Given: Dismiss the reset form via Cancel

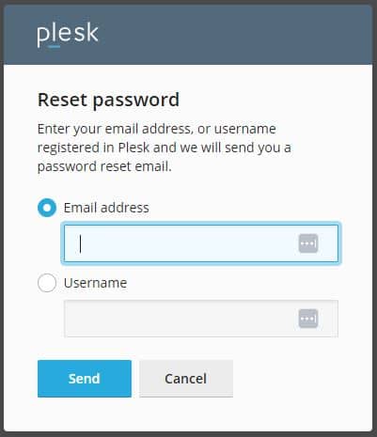Looking at the screenshot, I should tap(186, 379).
